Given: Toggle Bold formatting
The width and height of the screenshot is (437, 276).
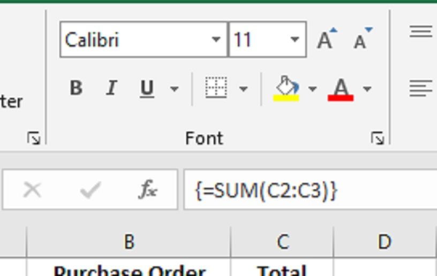Looking at the screenshot, I should pos(76,88).
